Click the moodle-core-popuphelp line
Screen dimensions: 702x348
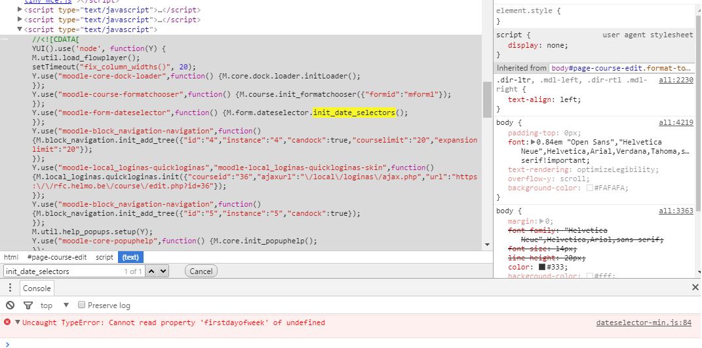coord(174,241)
